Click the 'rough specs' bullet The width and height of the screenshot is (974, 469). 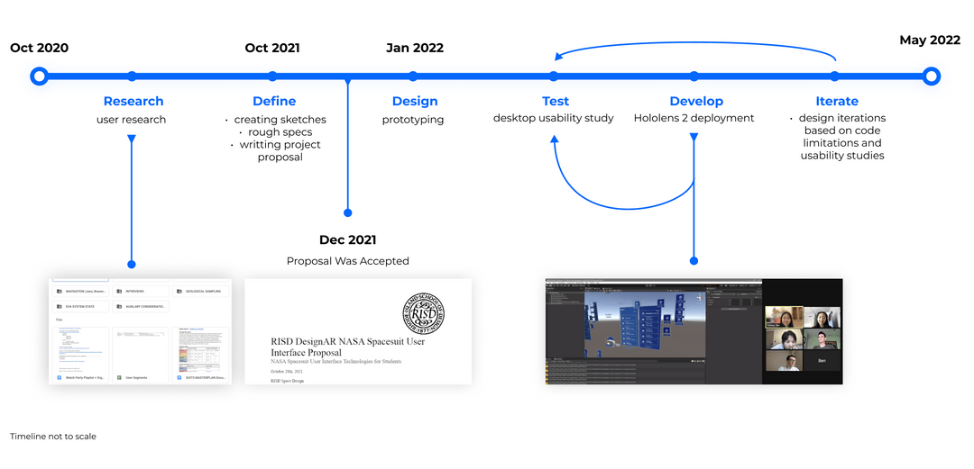(280, 132)
